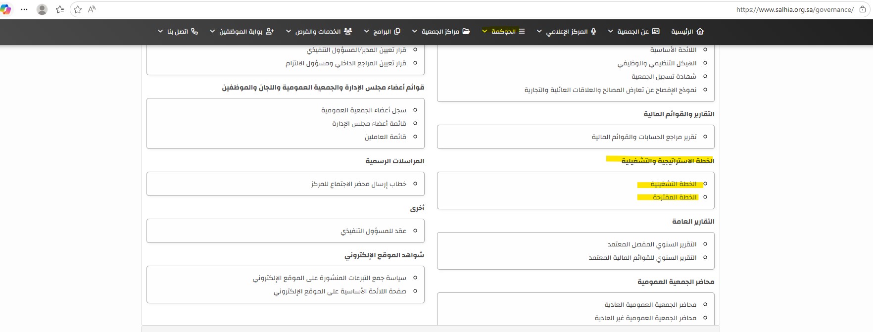Screen dimensions: 873x332
Task: Open the مراكز الجمعية menu item
Action: [440, 32]
